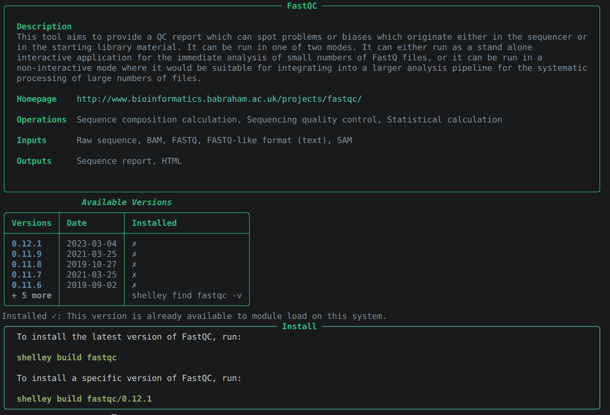Select version 0.11.6 in the table
Image resolution: width=610 pixels, height=415 pixels.
(27, 285)
